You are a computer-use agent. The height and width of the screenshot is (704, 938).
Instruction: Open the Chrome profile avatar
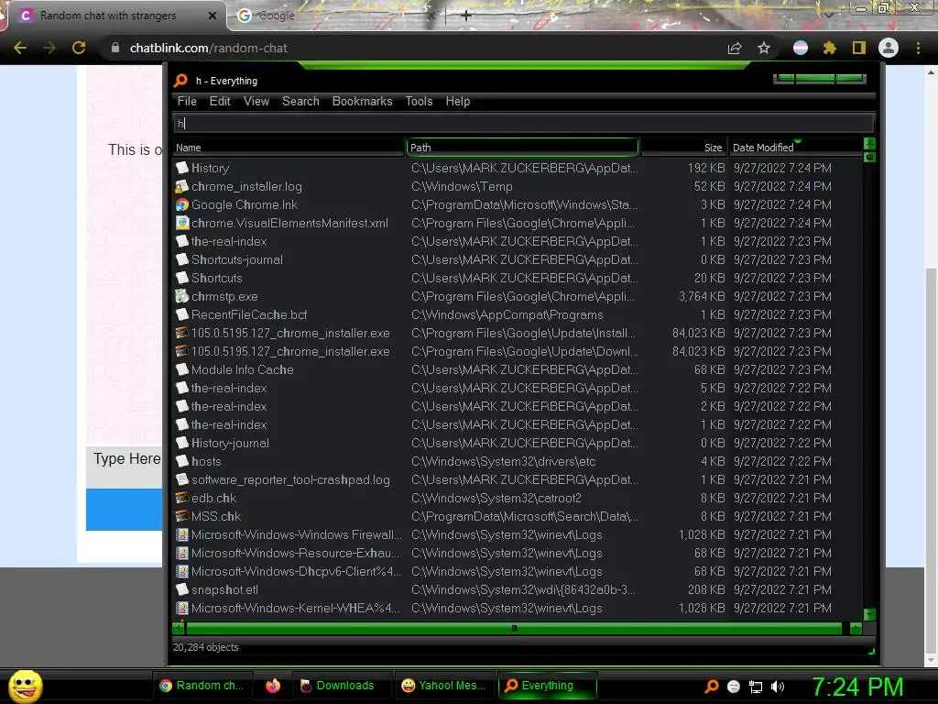pos(889,48)
